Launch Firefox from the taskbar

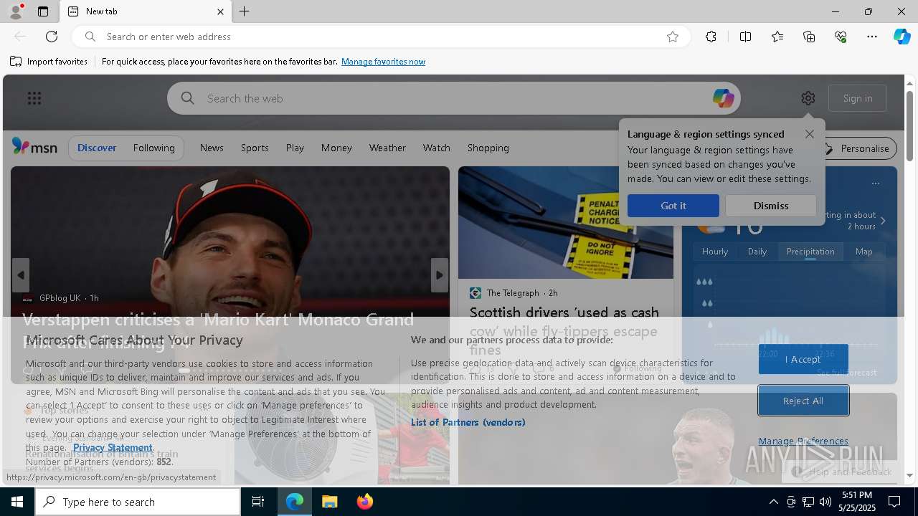(x=365, y=502)
